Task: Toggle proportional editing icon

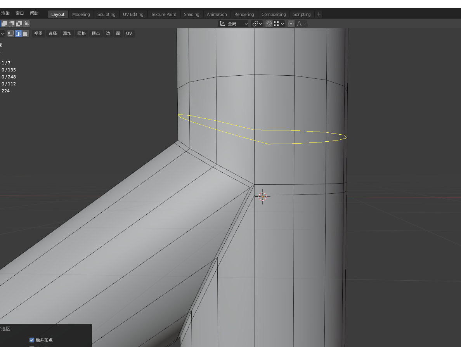Action: tap(291, 24)
